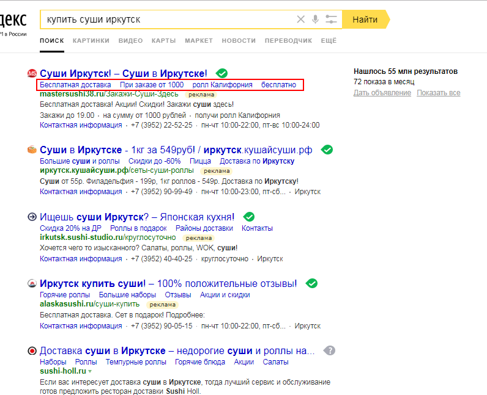Open the irkutsk.sushi-studio.ru green URL
Screen dimensions: 487x395
[108, 237]
